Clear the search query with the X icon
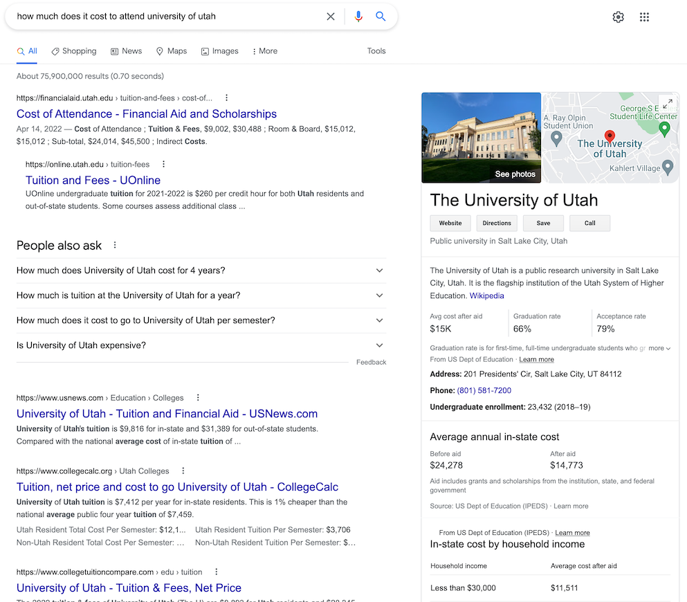 pos(331,17)
